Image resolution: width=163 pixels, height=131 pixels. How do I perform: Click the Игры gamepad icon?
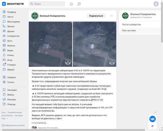[4, 60]
